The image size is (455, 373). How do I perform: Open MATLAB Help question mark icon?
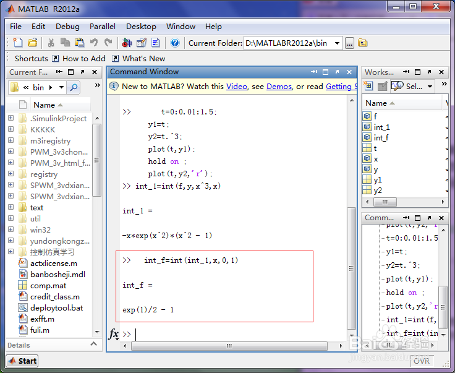(175, 43)
